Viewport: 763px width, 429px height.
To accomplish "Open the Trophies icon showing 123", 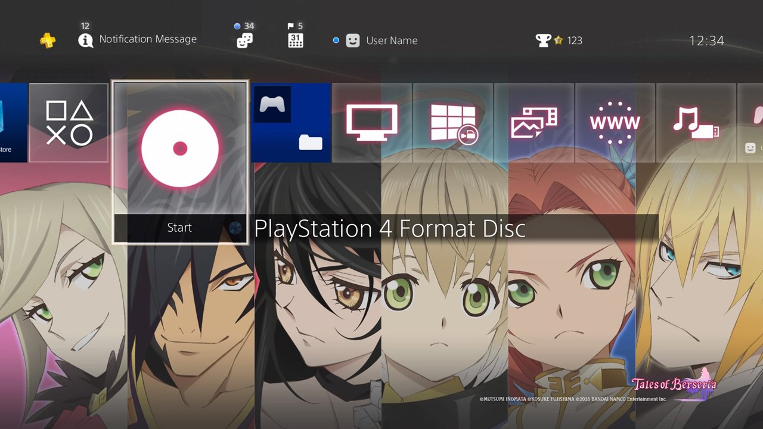I will [559, 41].
